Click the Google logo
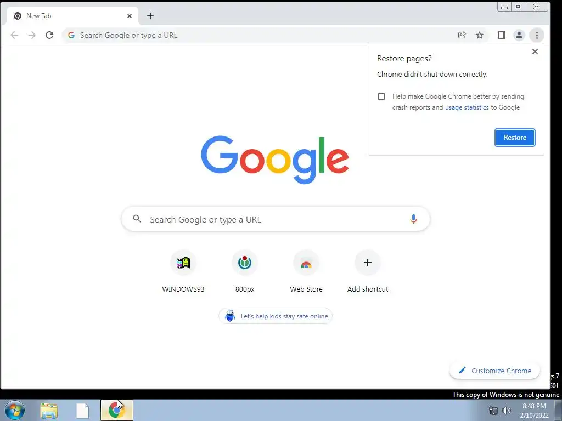The image size is (562, 421). coord(275,160)
